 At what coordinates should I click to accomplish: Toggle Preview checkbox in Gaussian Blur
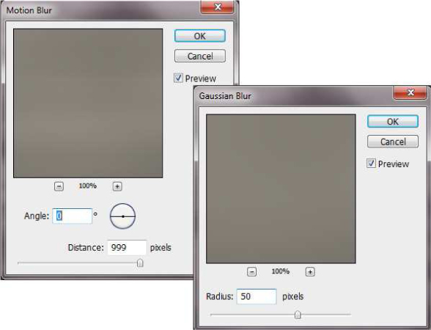click(x=371, y=164)
